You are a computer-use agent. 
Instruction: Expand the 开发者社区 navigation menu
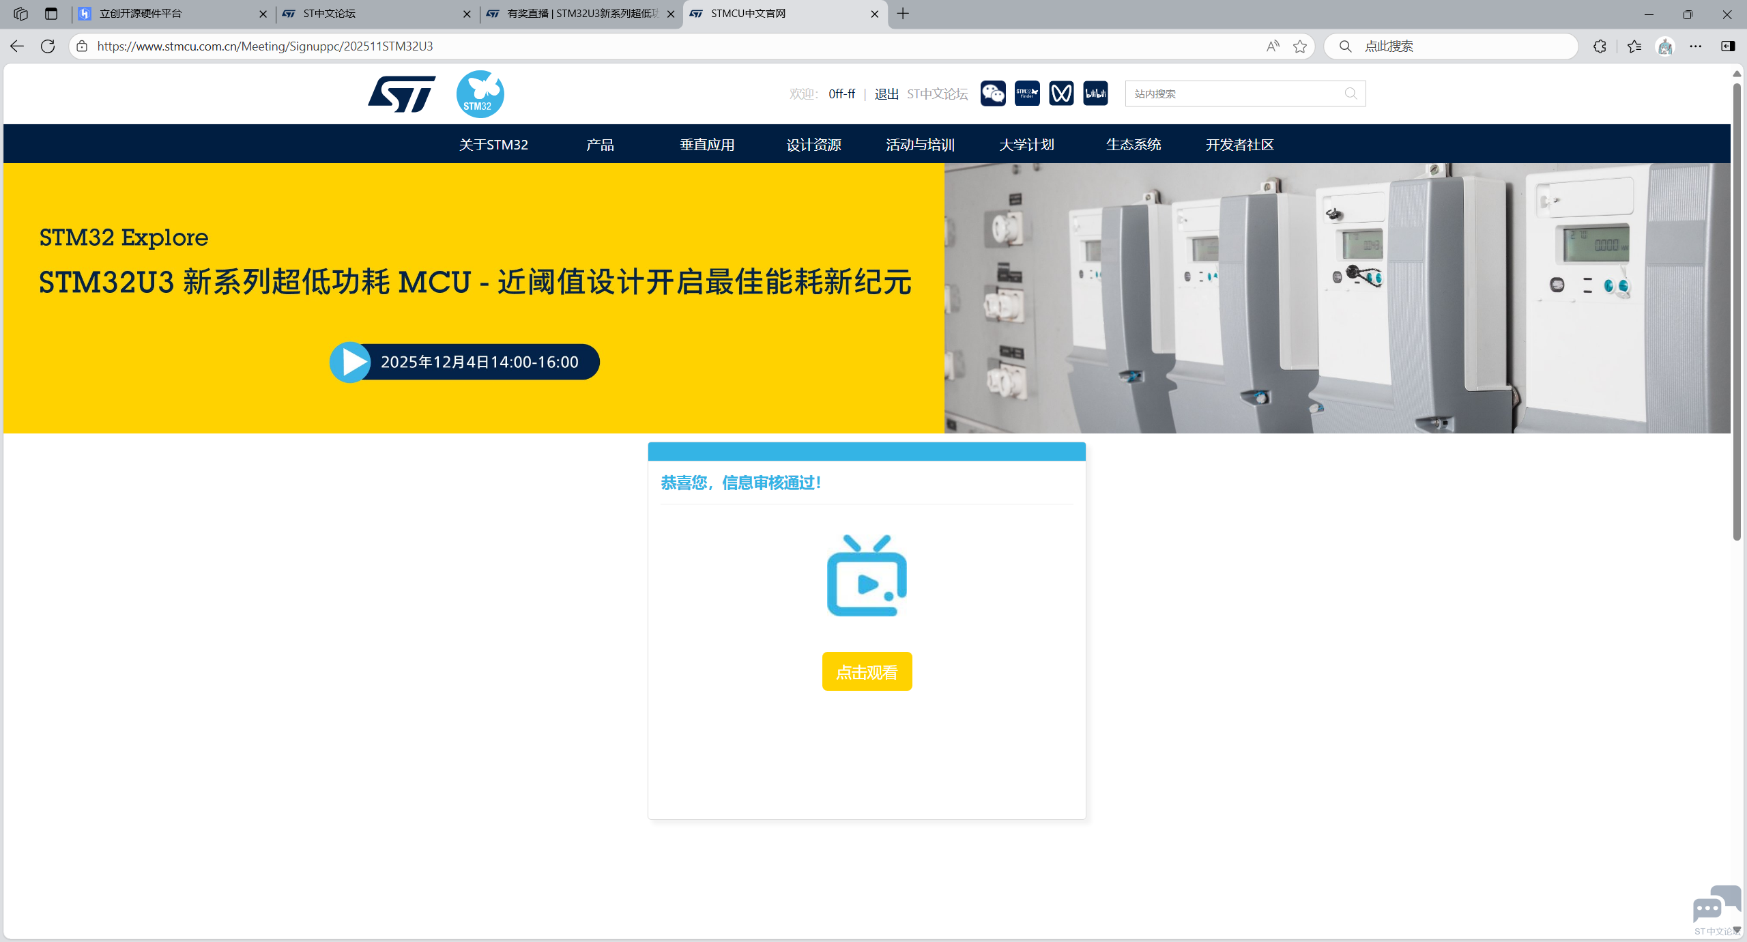[x=1239, y=145]
